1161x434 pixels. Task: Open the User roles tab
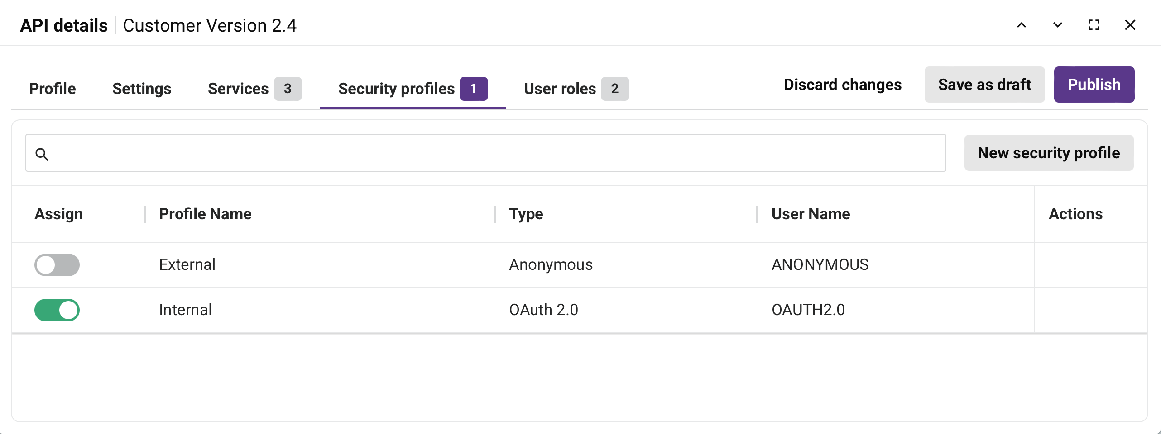560,89
